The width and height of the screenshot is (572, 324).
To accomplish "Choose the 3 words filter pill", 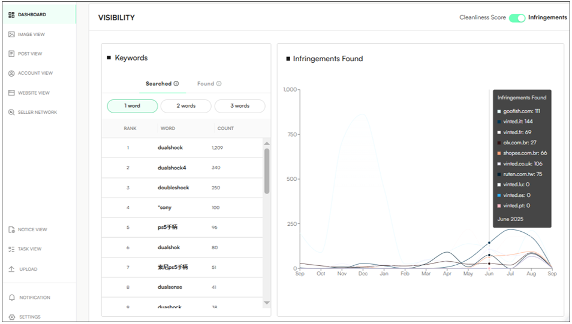I will pos(240,106).
